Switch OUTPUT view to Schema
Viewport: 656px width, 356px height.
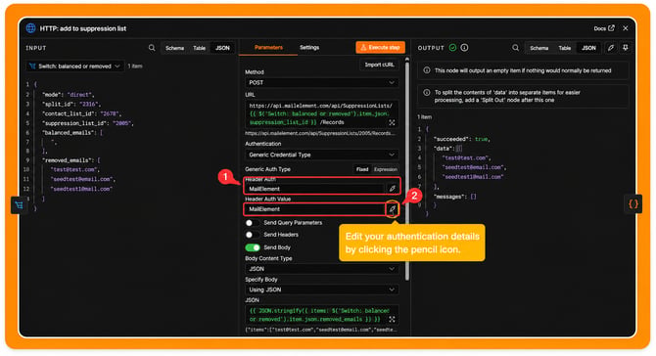539,48
